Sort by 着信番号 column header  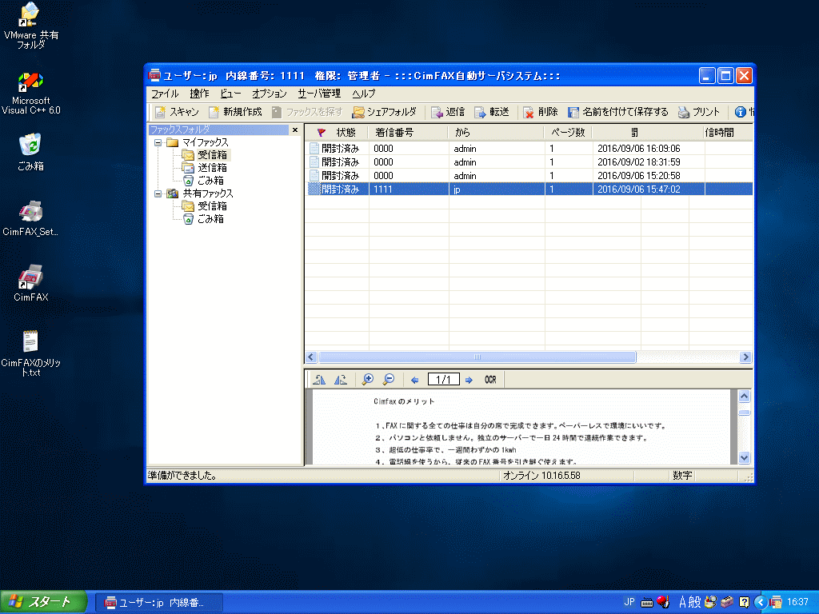pyautogui.click(x=408, y=133)
